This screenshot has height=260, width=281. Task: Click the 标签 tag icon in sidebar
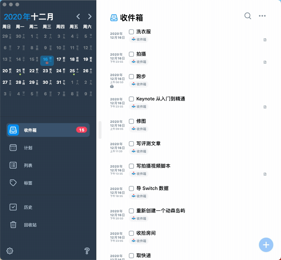pos(13,183)
